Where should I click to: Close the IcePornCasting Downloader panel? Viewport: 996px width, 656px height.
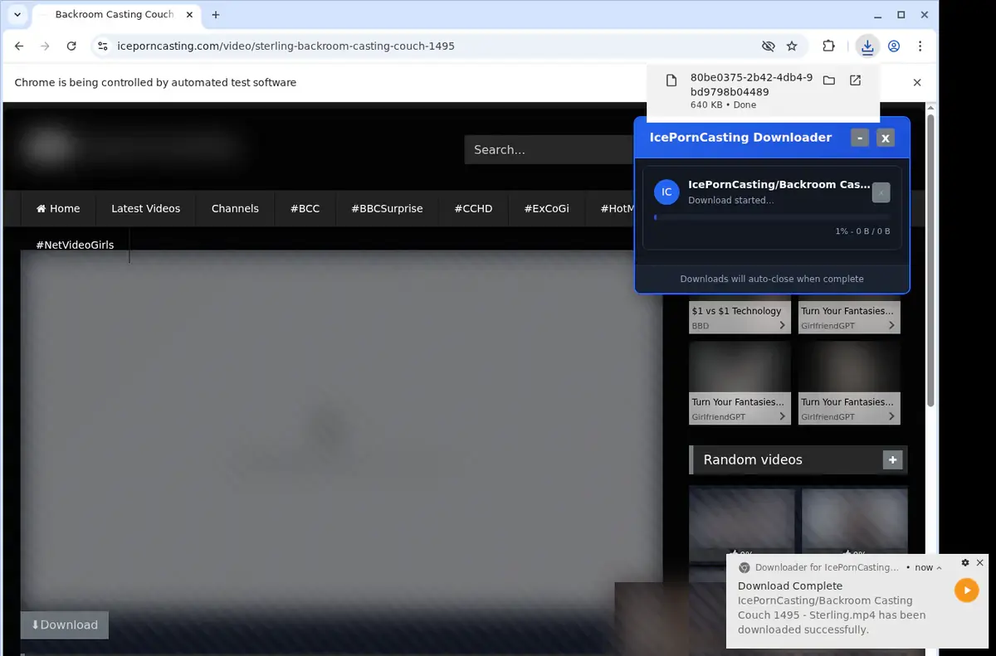click(886, 138)
